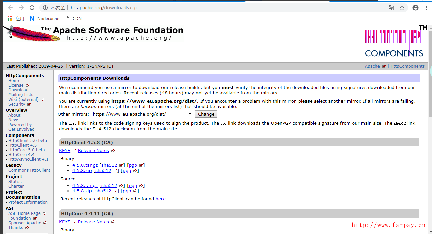Open HttpClient 4.5.8 Release Notes link
Image resolution: width=432 pixels, height=234 pixels.
click(93, 151)
